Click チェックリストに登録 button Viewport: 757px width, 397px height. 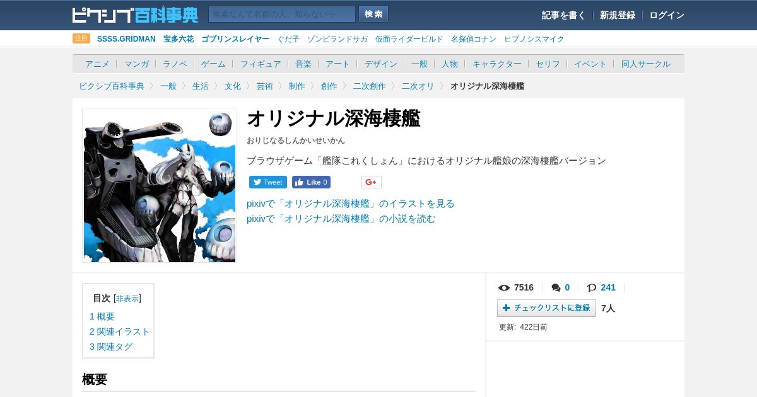[x=546, y=308]
